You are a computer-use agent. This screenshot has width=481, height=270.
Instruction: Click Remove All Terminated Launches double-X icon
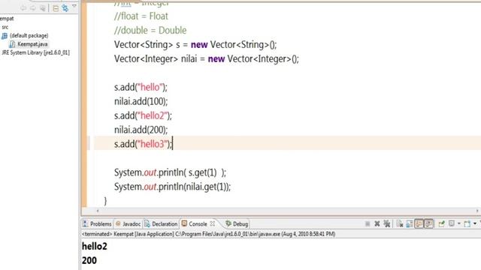point(387,224)
